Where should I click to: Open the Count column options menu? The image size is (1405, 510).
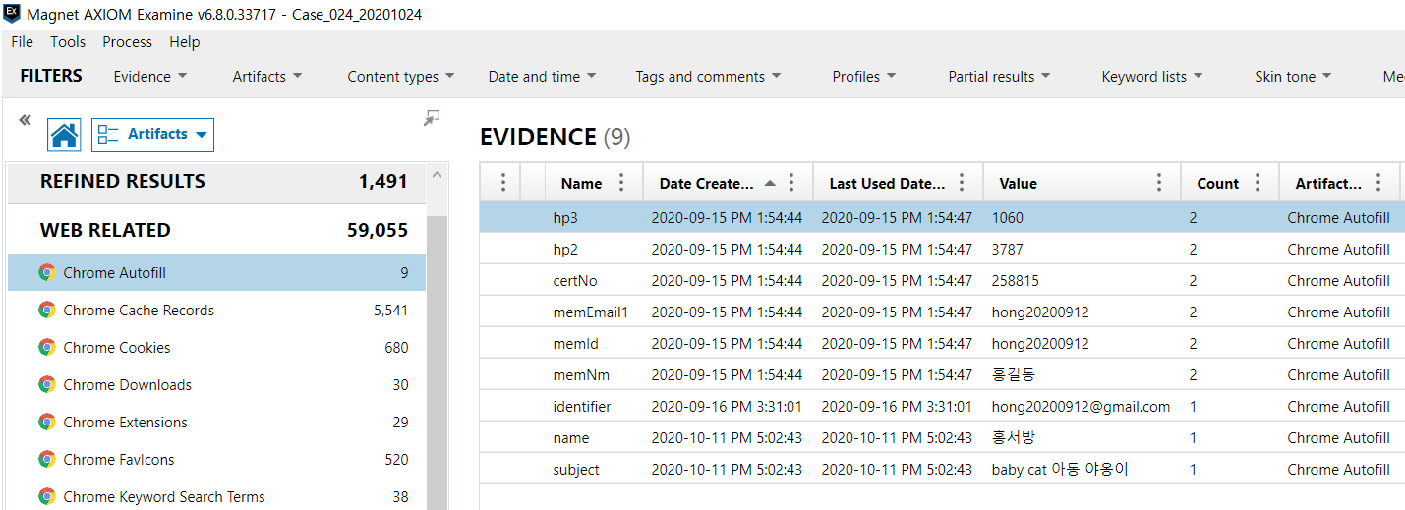coord(1257,183)
